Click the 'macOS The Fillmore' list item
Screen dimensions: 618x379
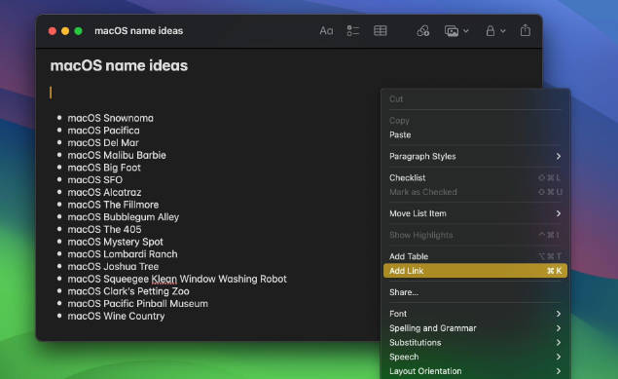pos(113,205)
